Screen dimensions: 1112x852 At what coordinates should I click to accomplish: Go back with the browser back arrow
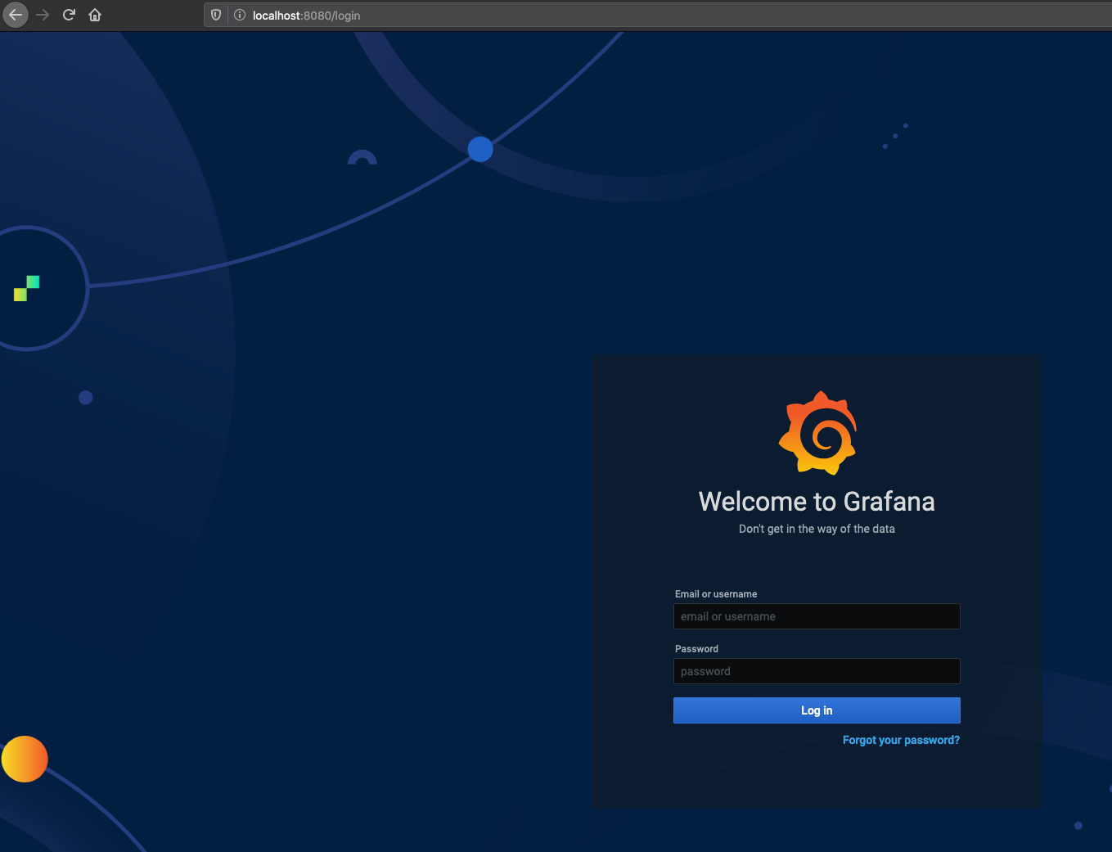[x=16, y=15]
